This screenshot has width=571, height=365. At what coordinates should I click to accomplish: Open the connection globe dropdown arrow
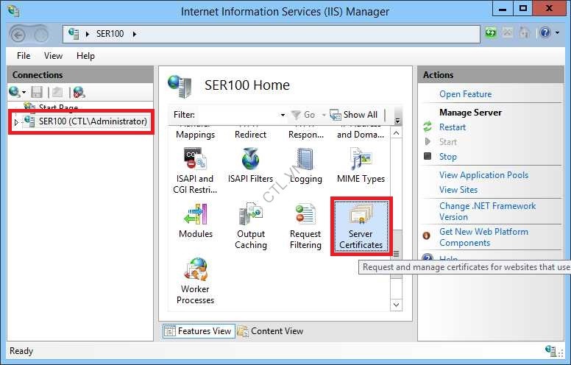click(x=24, y=92)
